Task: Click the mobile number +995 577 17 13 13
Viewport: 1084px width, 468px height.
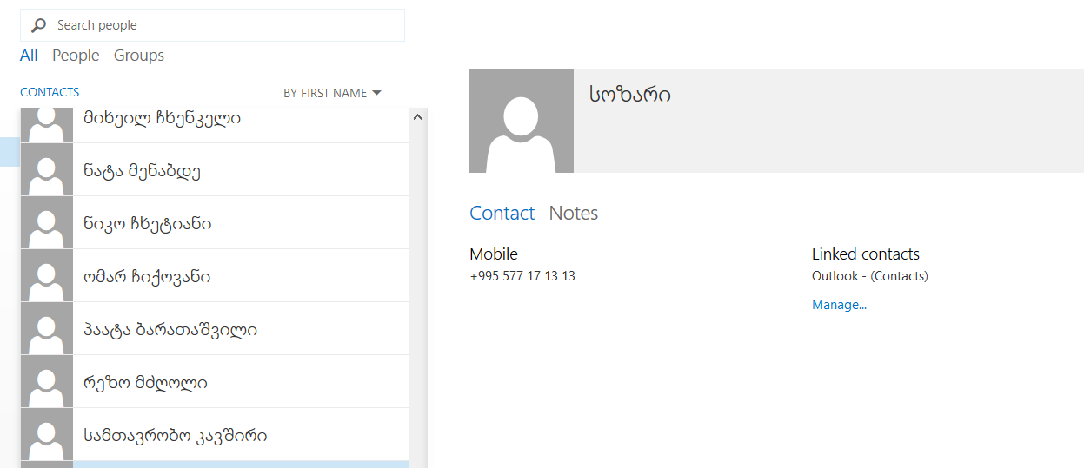Action: (x=522, y=276)
